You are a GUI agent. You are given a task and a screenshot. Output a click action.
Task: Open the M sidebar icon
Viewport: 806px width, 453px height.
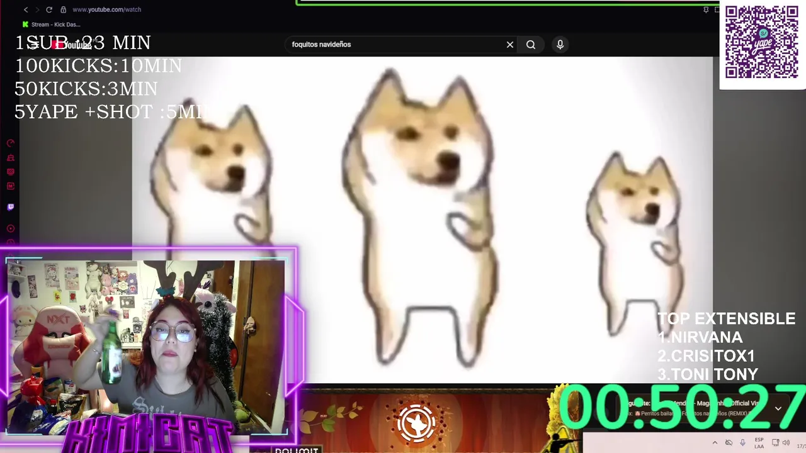coord(10,186)
